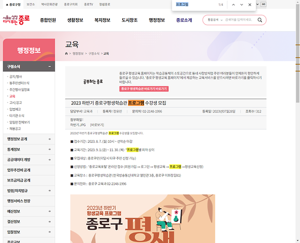Click the find-in-page text field
Screen dimensions: 300x243
195,4
